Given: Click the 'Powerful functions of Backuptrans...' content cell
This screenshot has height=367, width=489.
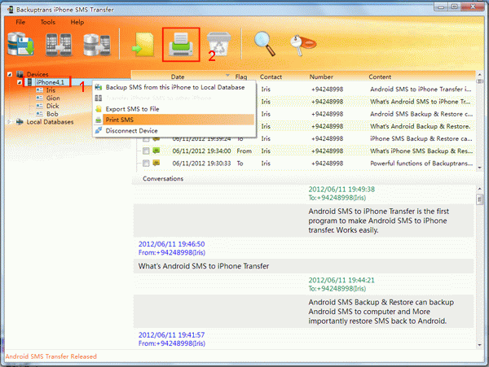Looking at the screenshot, I should [x=421, y=163].
